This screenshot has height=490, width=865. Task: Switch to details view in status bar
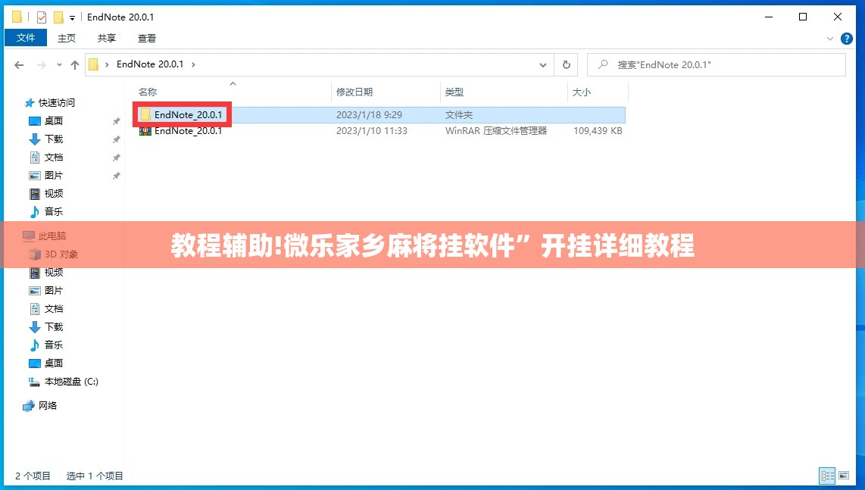(827, 475)
